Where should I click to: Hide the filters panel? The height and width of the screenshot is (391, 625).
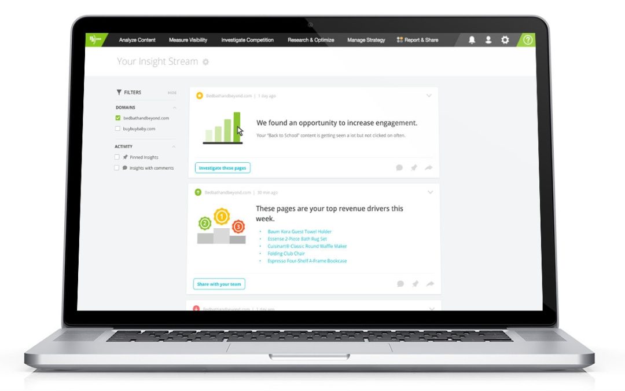[x=172, y=93]
